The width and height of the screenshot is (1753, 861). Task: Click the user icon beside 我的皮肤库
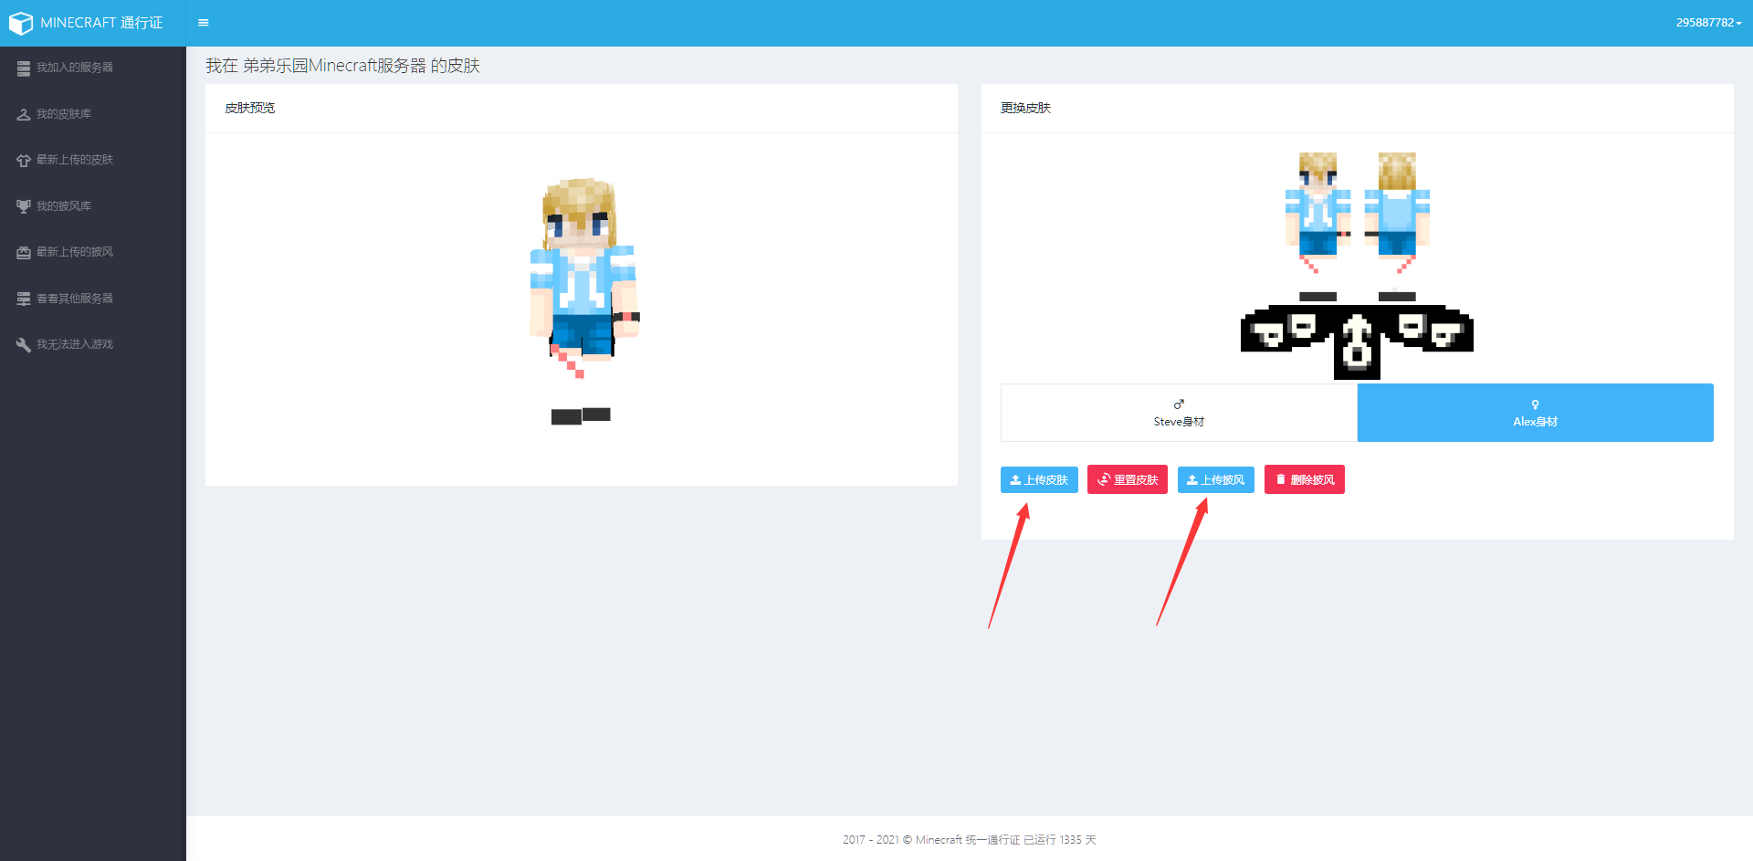[x=24, y=114]
